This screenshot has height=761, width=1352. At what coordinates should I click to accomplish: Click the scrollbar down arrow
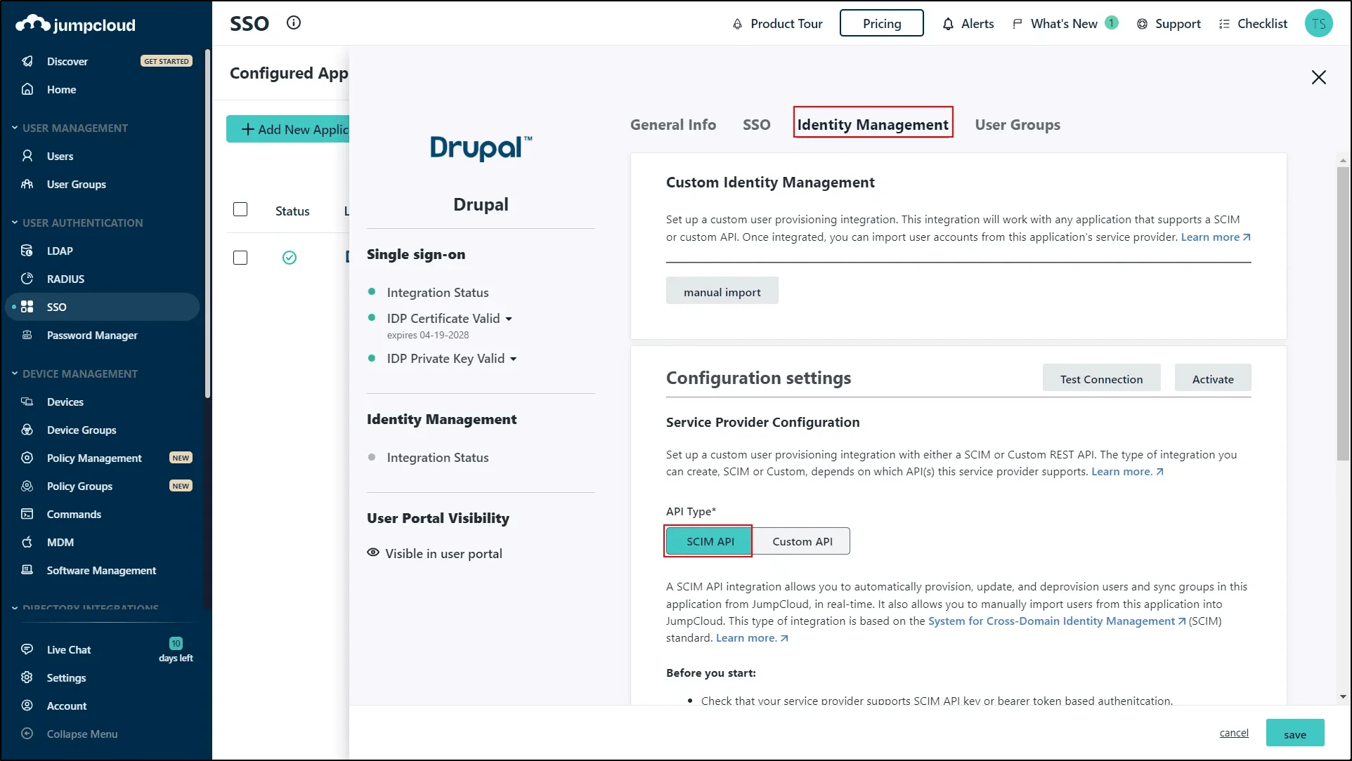pyautogui.click(x=1342, y=697)
